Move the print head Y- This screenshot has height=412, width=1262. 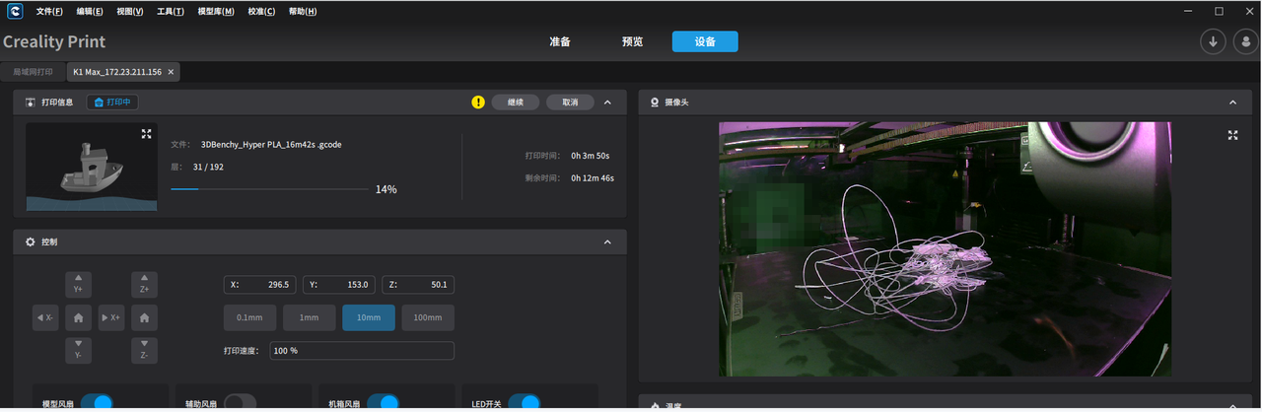tap(78, 350)
